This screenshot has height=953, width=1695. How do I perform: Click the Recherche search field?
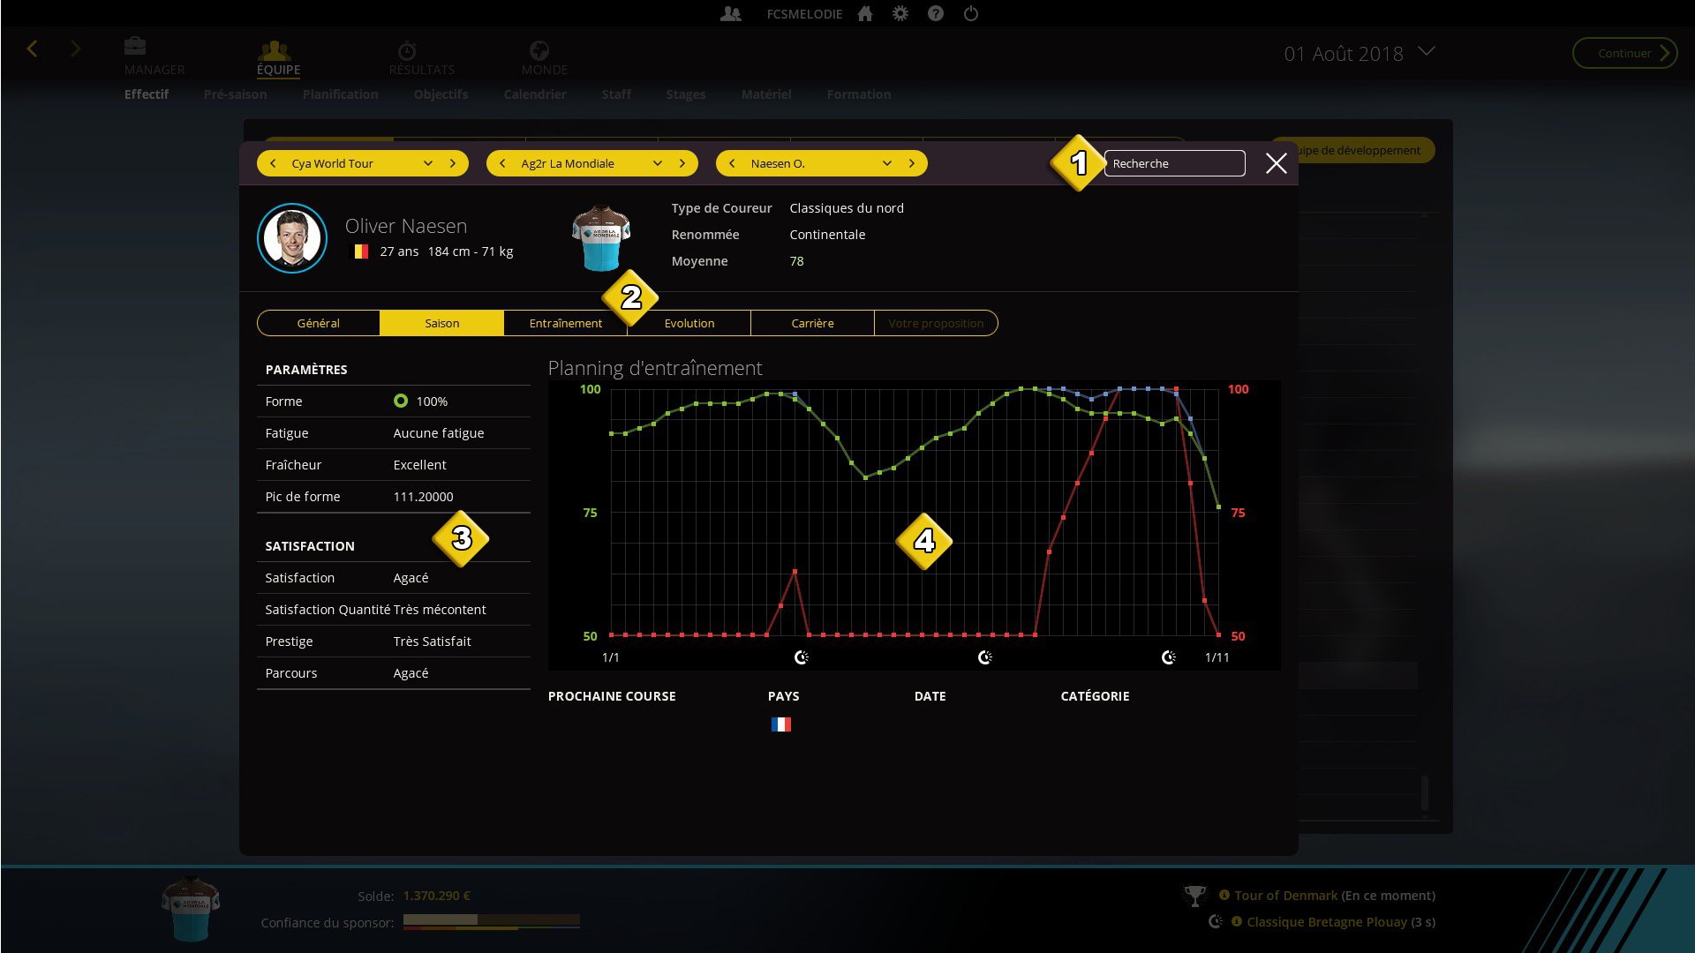click(x=1173, y=163)
